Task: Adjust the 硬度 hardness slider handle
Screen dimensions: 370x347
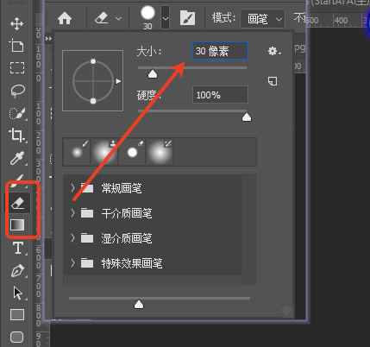Action: (247, 117)
